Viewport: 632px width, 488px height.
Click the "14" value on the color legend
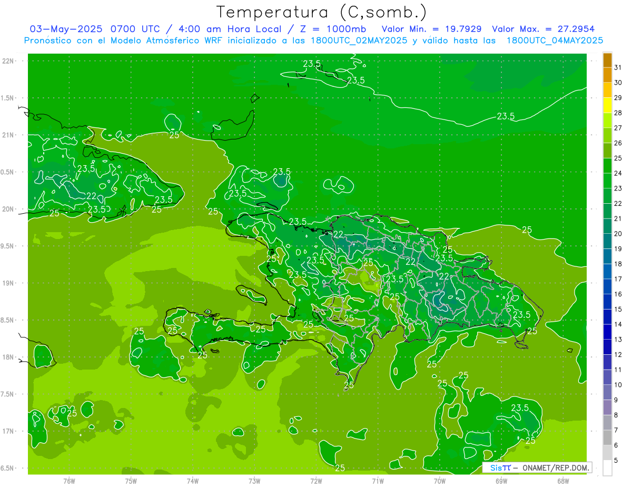(x=618, y=324)
